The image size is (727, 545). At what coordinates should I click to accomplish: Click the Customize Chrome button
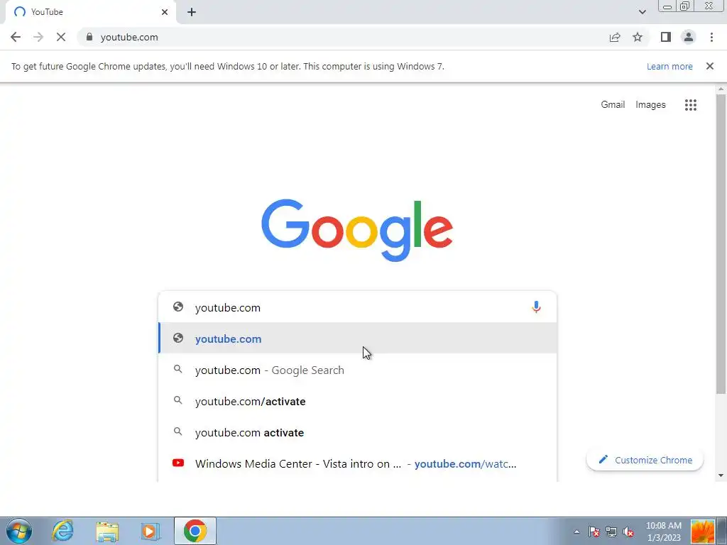pos(645,460)
